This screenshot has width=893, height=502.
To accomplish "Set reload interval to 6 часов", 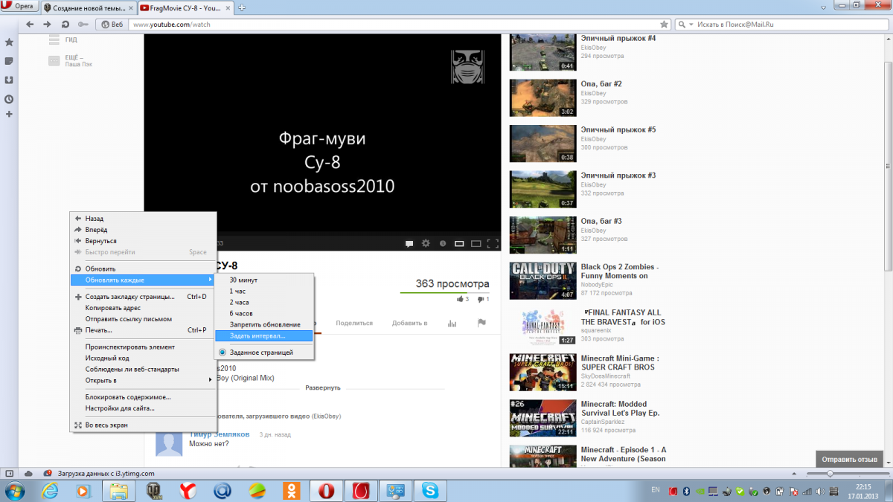I will (x=264, y=314).
